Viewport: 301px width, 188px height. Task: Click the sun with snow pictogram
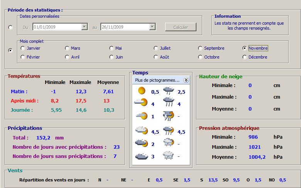[x=169, y=142]
